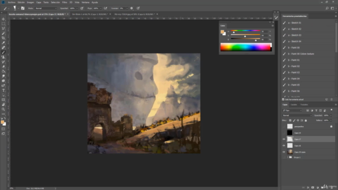Select the Hand tool
The image size is (338, 190).
tap(3, 104)
